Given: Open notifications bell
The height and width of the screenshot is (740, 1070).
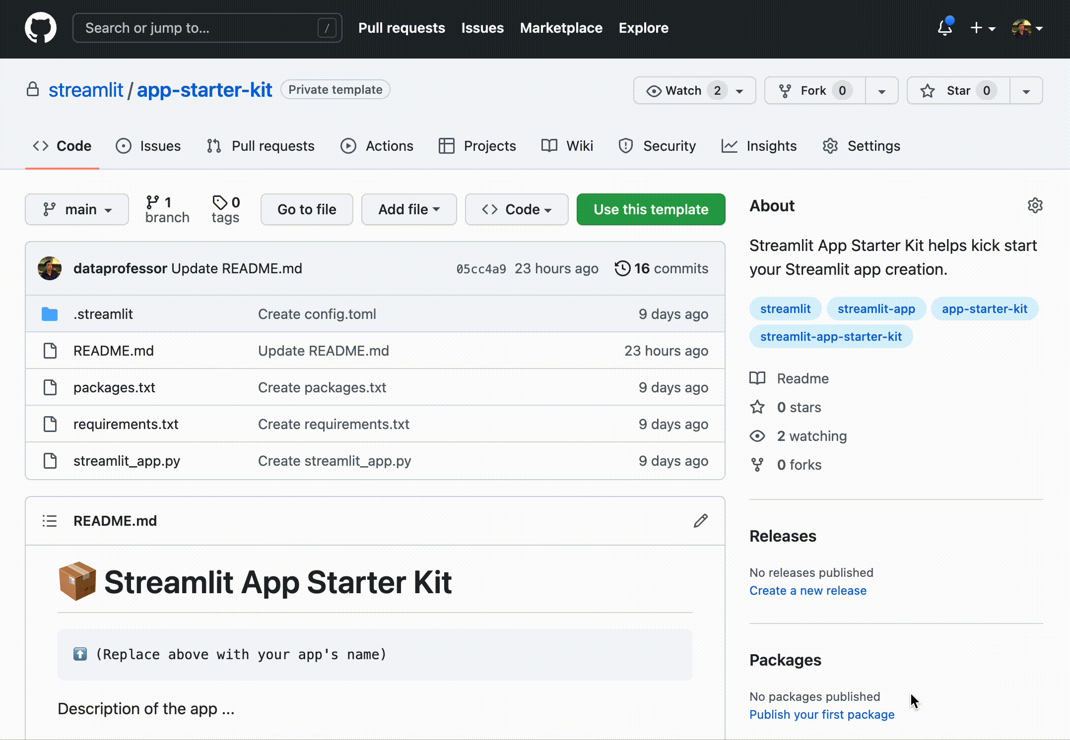Looking at the screenshot, I should pyautogui.click(x=944, y=28).
